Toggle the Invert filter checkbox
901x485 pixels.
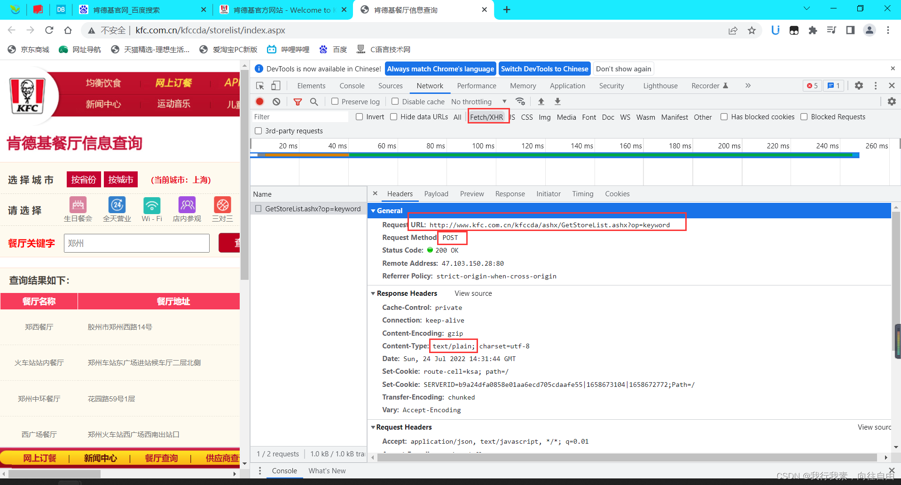[x=360, y=117]
